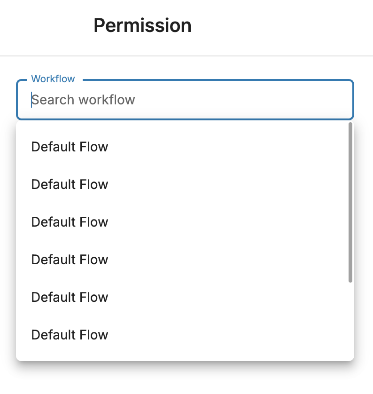Click blank header area beside Permission title
Image resolution: width=373 pixels, height=394 pixels.
click(x=276, y=25)
